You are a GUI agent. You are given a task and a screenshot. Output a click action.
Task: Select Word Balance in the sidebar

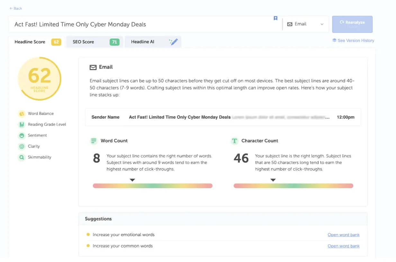pyautogui.click(x=41, y=114)
